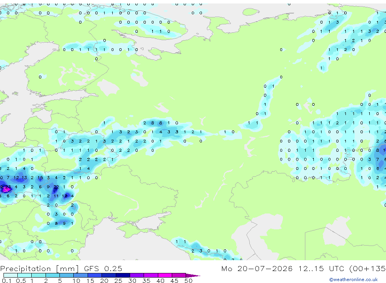Click the 0.1–0.5 mm legend color swatch
This screenshot has width=386, height=283.
point(10,275)
